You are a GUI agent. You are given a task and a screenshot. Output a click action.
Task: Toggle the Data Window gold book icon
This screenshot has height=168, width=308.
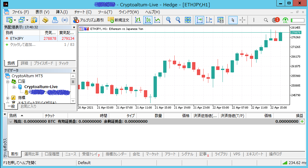(x=45, y=20)
